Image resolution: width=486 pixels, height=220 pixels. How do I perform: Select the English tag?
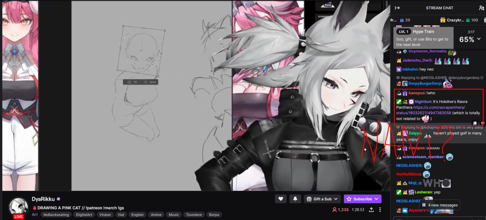coord(137,215)
